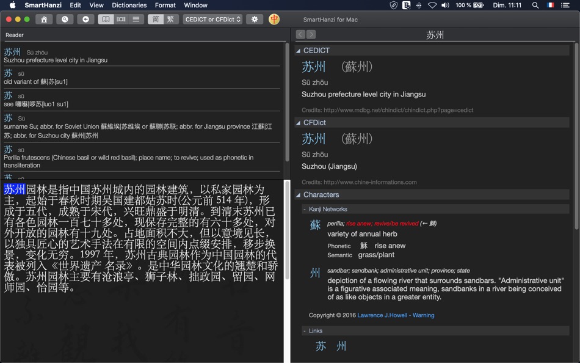The image size is (580, 363).
Task: Click the highlighted 苏州 in the reader text
Action: (x=15, y=189)
